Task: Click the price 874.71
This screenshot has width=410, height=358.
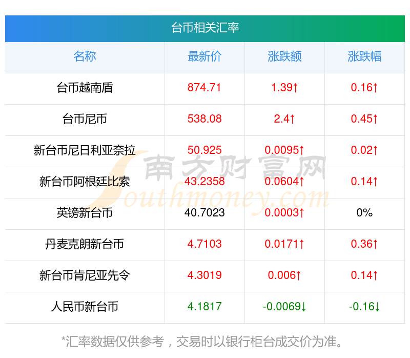Action: (204, 88)
